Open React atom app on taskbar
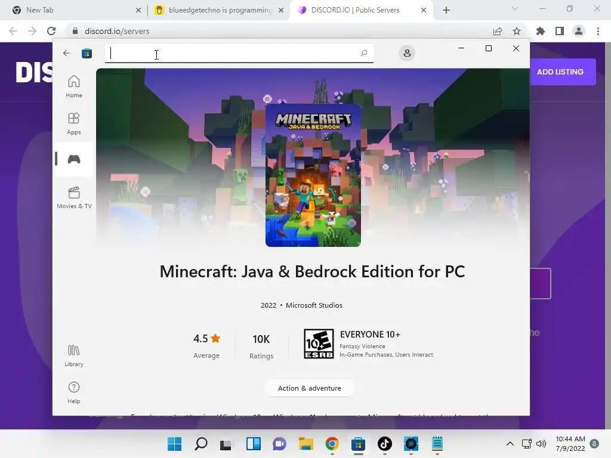The image size is (611, 458). tap(411, 444)
